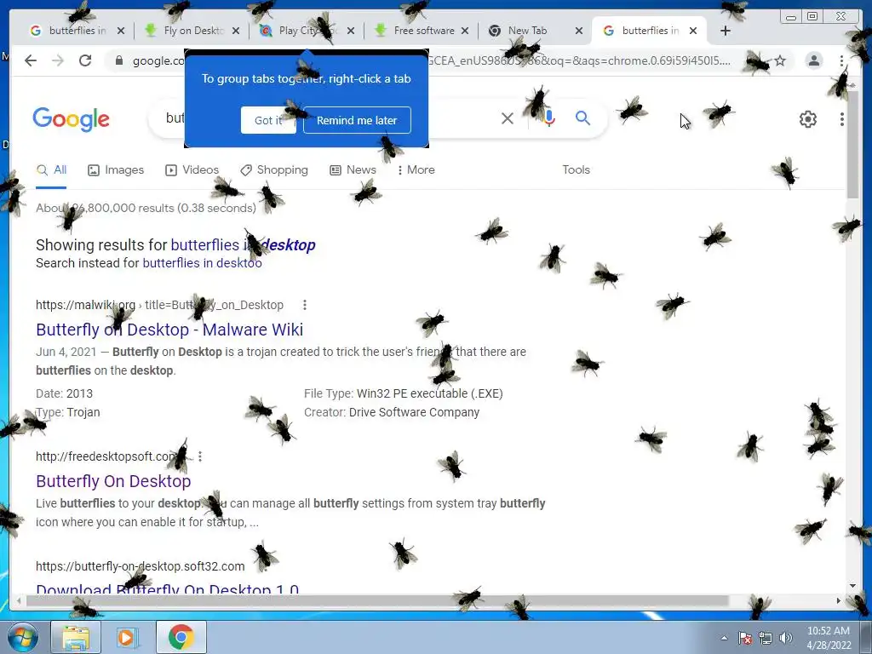
Task: Open Chrome profile avatar menu
Action: 813,60
